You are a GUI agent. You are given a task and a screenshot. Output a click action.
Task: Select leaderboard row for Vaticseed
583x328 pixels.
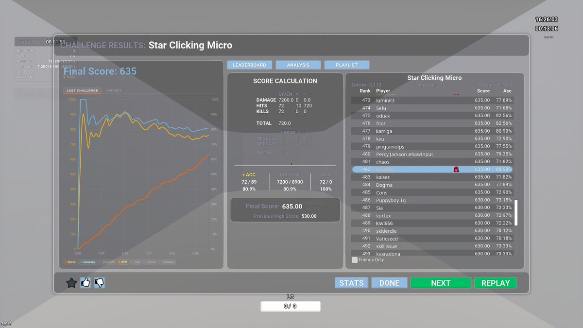coord(432,239)
